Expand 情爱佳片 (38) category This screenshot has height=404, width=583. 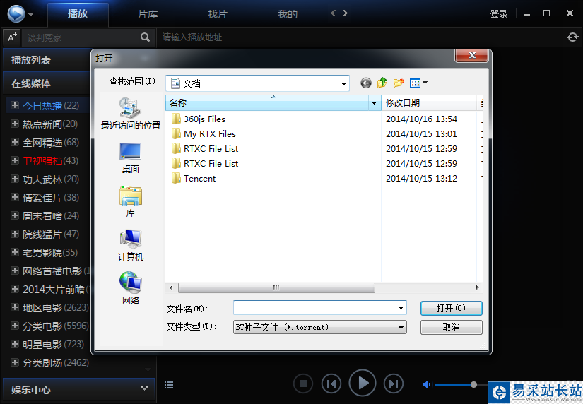(15, 197)
